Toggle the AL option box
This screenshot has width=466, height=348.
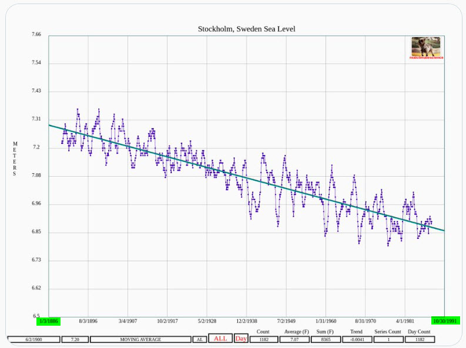[x=200, y=339]
